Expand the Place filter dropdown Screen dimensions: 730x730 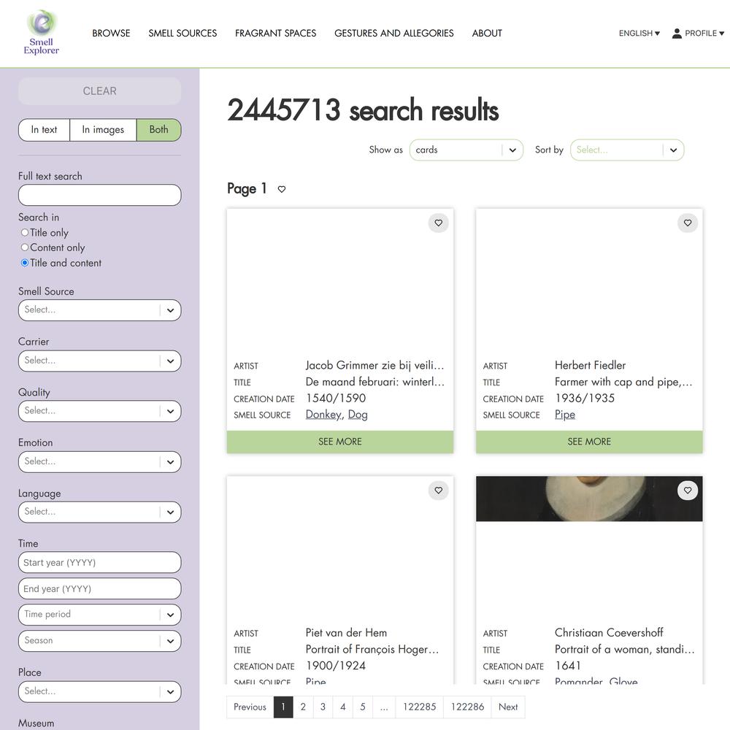pyautogui.click(x=99, y=692)
